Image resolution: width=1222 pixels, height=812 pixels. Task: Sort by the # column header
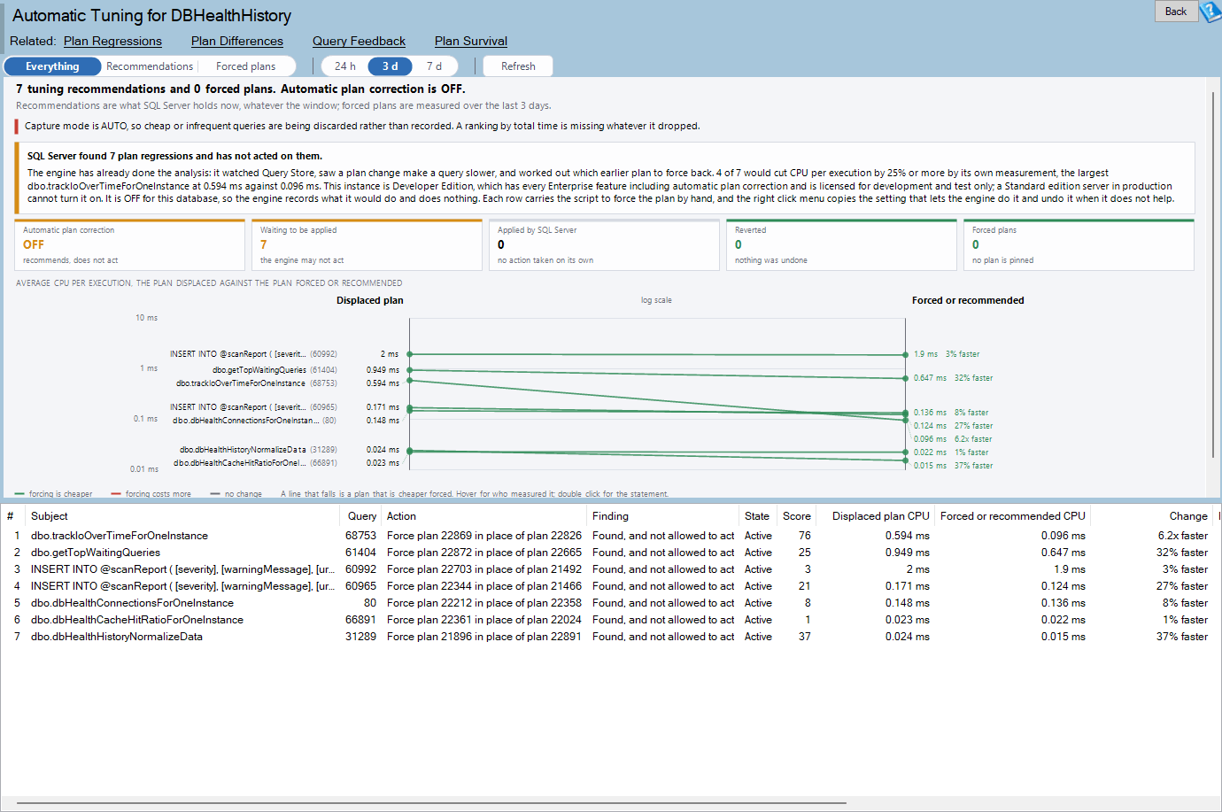(x=12, y=516)
